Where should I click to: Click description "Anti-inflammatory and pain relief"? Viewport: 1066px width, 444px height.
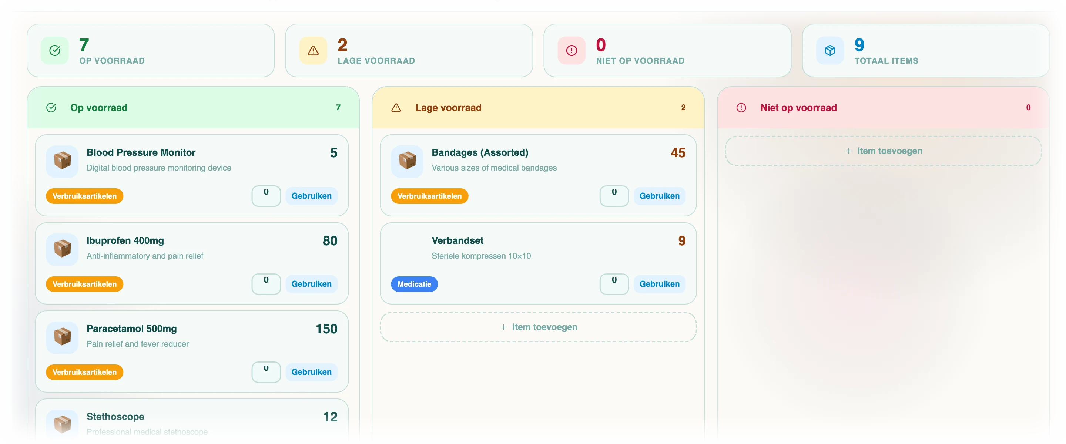point(145,256)
